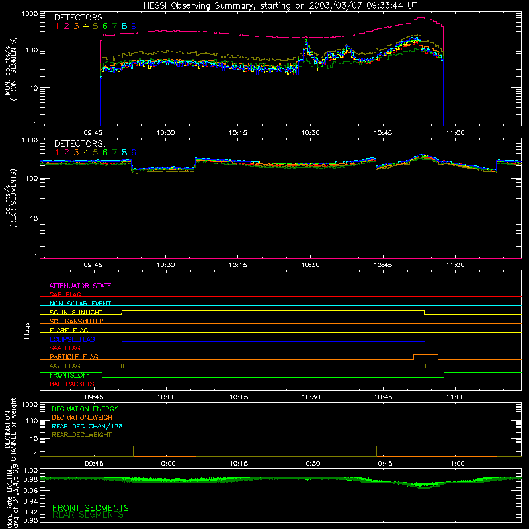Screen dimensions: 529x529
Task: Click detector 4 legend number in front segments plot
Action: [86, 26]
